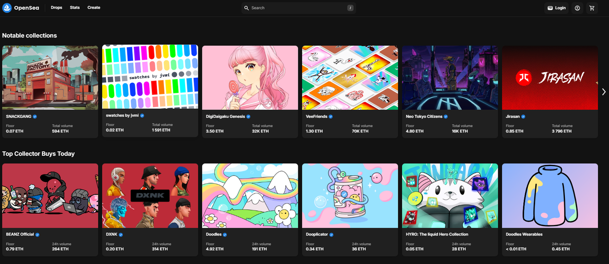Open Doodles collection image
Screen dimensions: 609x264
250,195
